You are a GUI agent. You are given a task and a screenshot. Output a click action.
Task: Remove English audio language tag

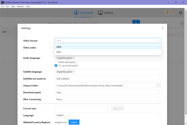(x=74, y=58)
